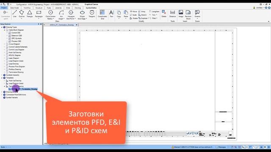Select the Ellipse Axis-Edge tool
The height and width of the screenshot is (152, 271).
82,15
